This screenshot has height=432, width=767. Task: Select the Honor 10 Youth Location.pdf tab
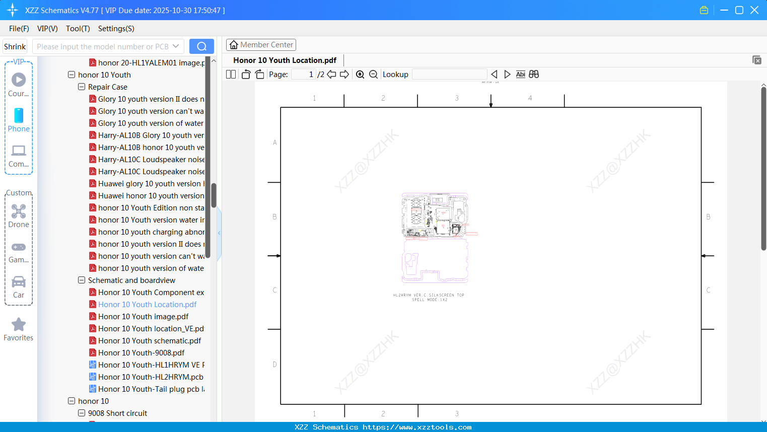click(285, 60)
